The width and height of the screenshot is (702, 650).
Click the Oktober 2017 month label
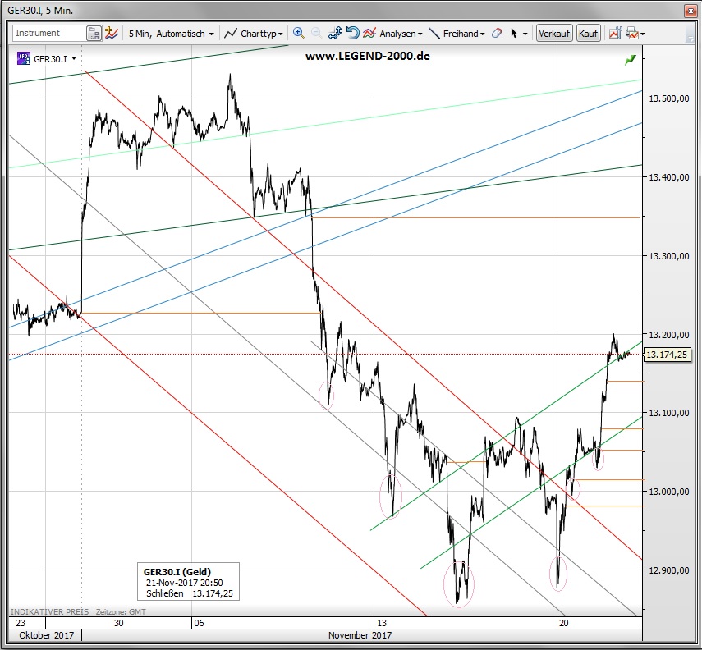tap(46, 635)
